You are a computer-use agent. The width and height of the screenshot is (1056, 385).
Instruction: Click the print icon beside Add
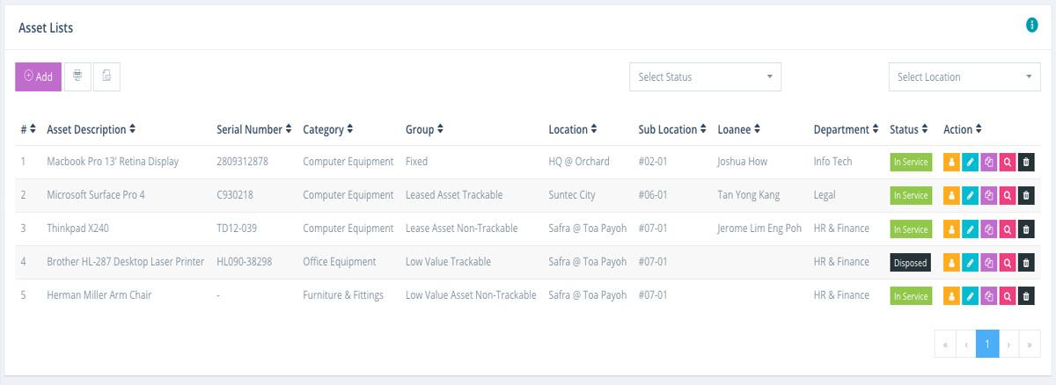[x=77, y=76]
